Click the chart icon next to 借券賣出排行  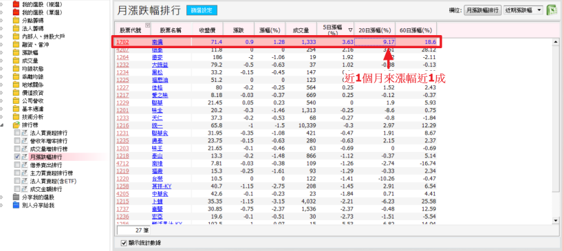[x=25, y=164]
